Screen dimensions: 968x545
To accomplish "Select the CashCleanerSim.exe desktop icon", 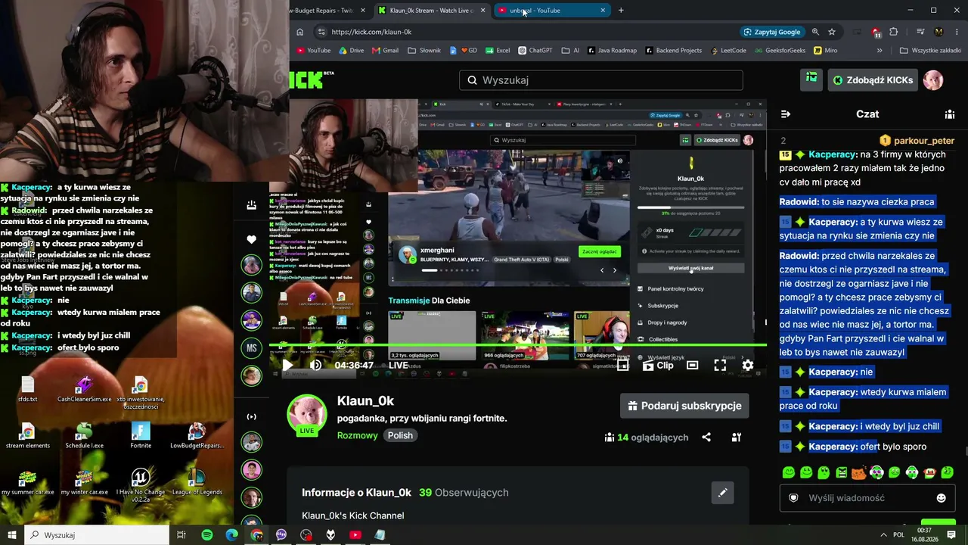I will [84, 389].
